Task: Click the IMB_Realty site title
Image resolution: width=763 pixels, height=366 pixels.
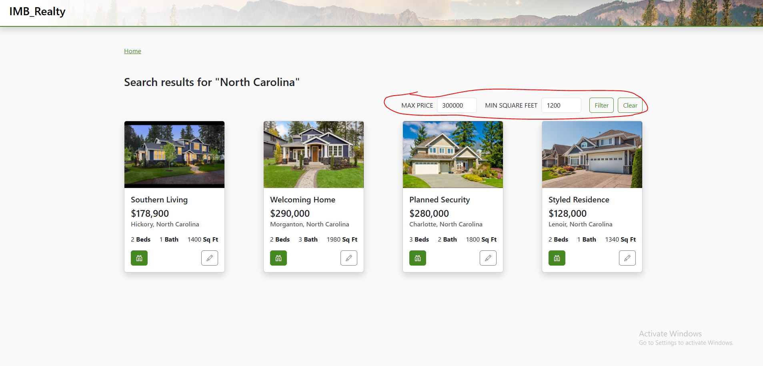Action: 37,12
